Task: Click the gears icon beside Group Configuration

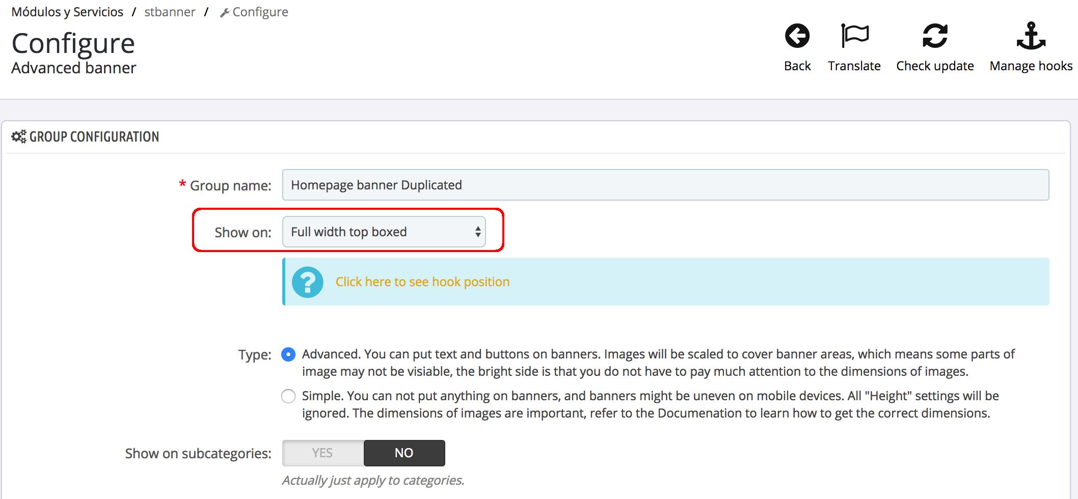Action: 19,136
